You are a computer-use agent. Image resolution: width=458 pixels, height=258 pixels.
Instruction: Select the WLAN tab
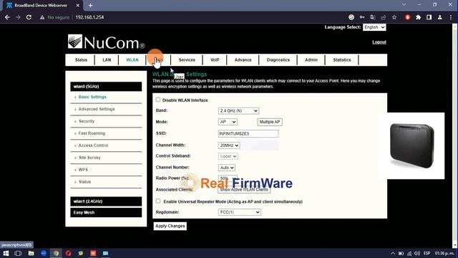tap(132, 60)
